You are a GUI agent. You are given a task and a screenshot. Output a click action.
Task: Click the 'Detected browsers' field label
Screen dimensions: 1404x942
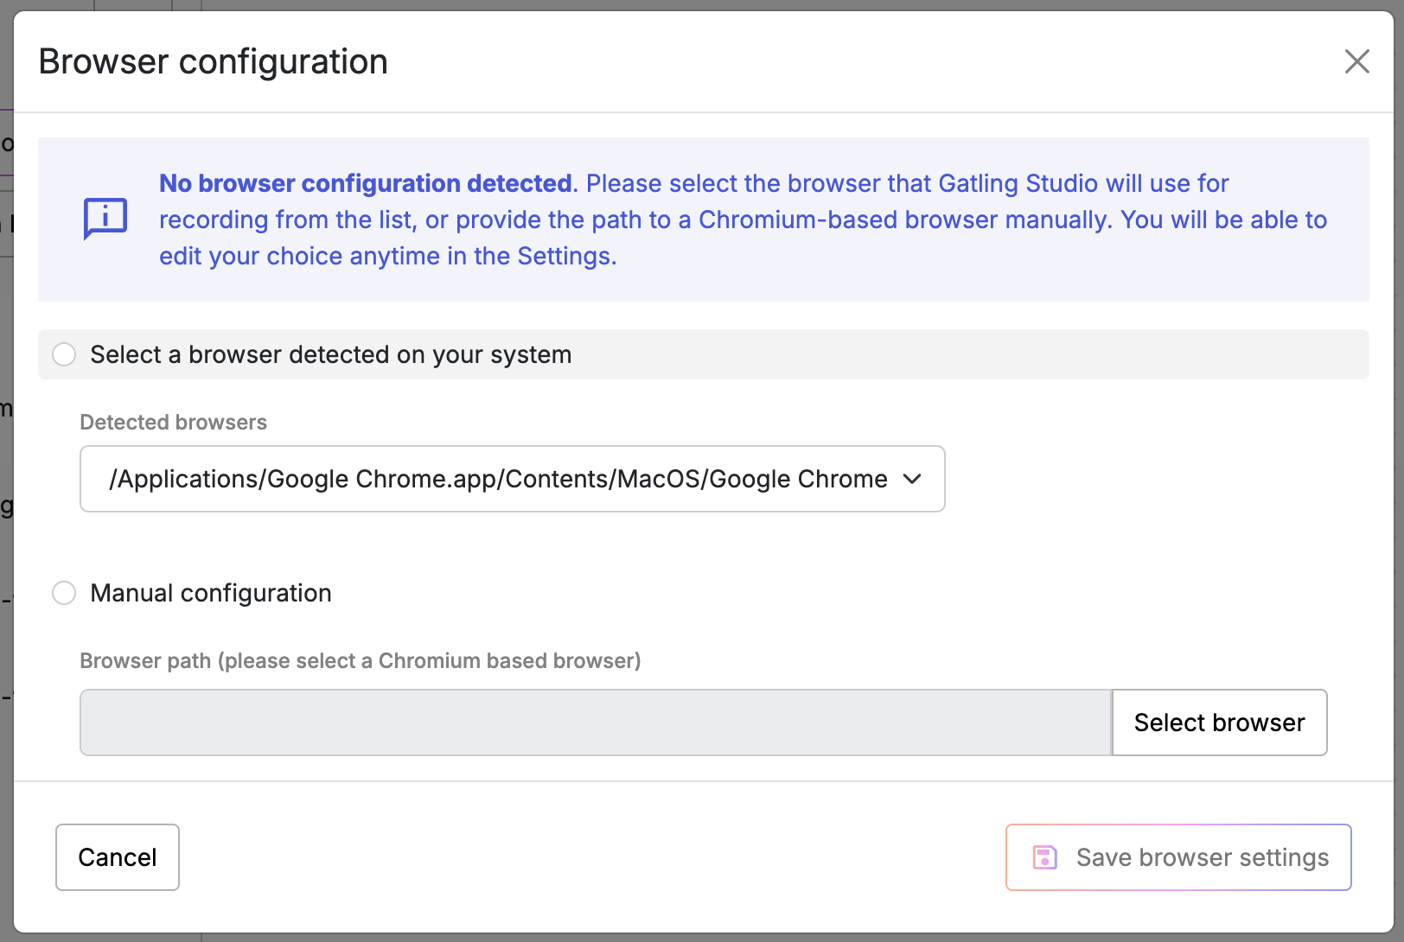click(x=173, y=422)
